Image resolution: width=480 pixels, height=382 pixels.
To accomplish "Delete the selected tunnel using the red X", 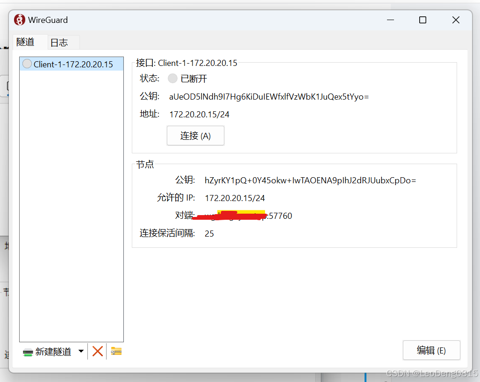I will (x=97, y=351).
